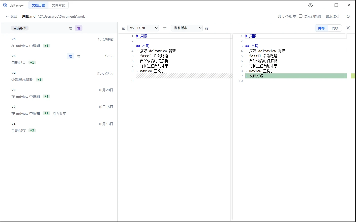Click right pane line mdview 三钩子
This screenshot has width=356, height=222.
(259, 71)
